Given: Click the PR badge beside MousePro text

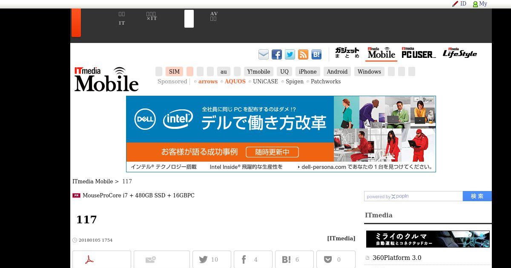Looking at the screenshot, I should tap(77, 196).
